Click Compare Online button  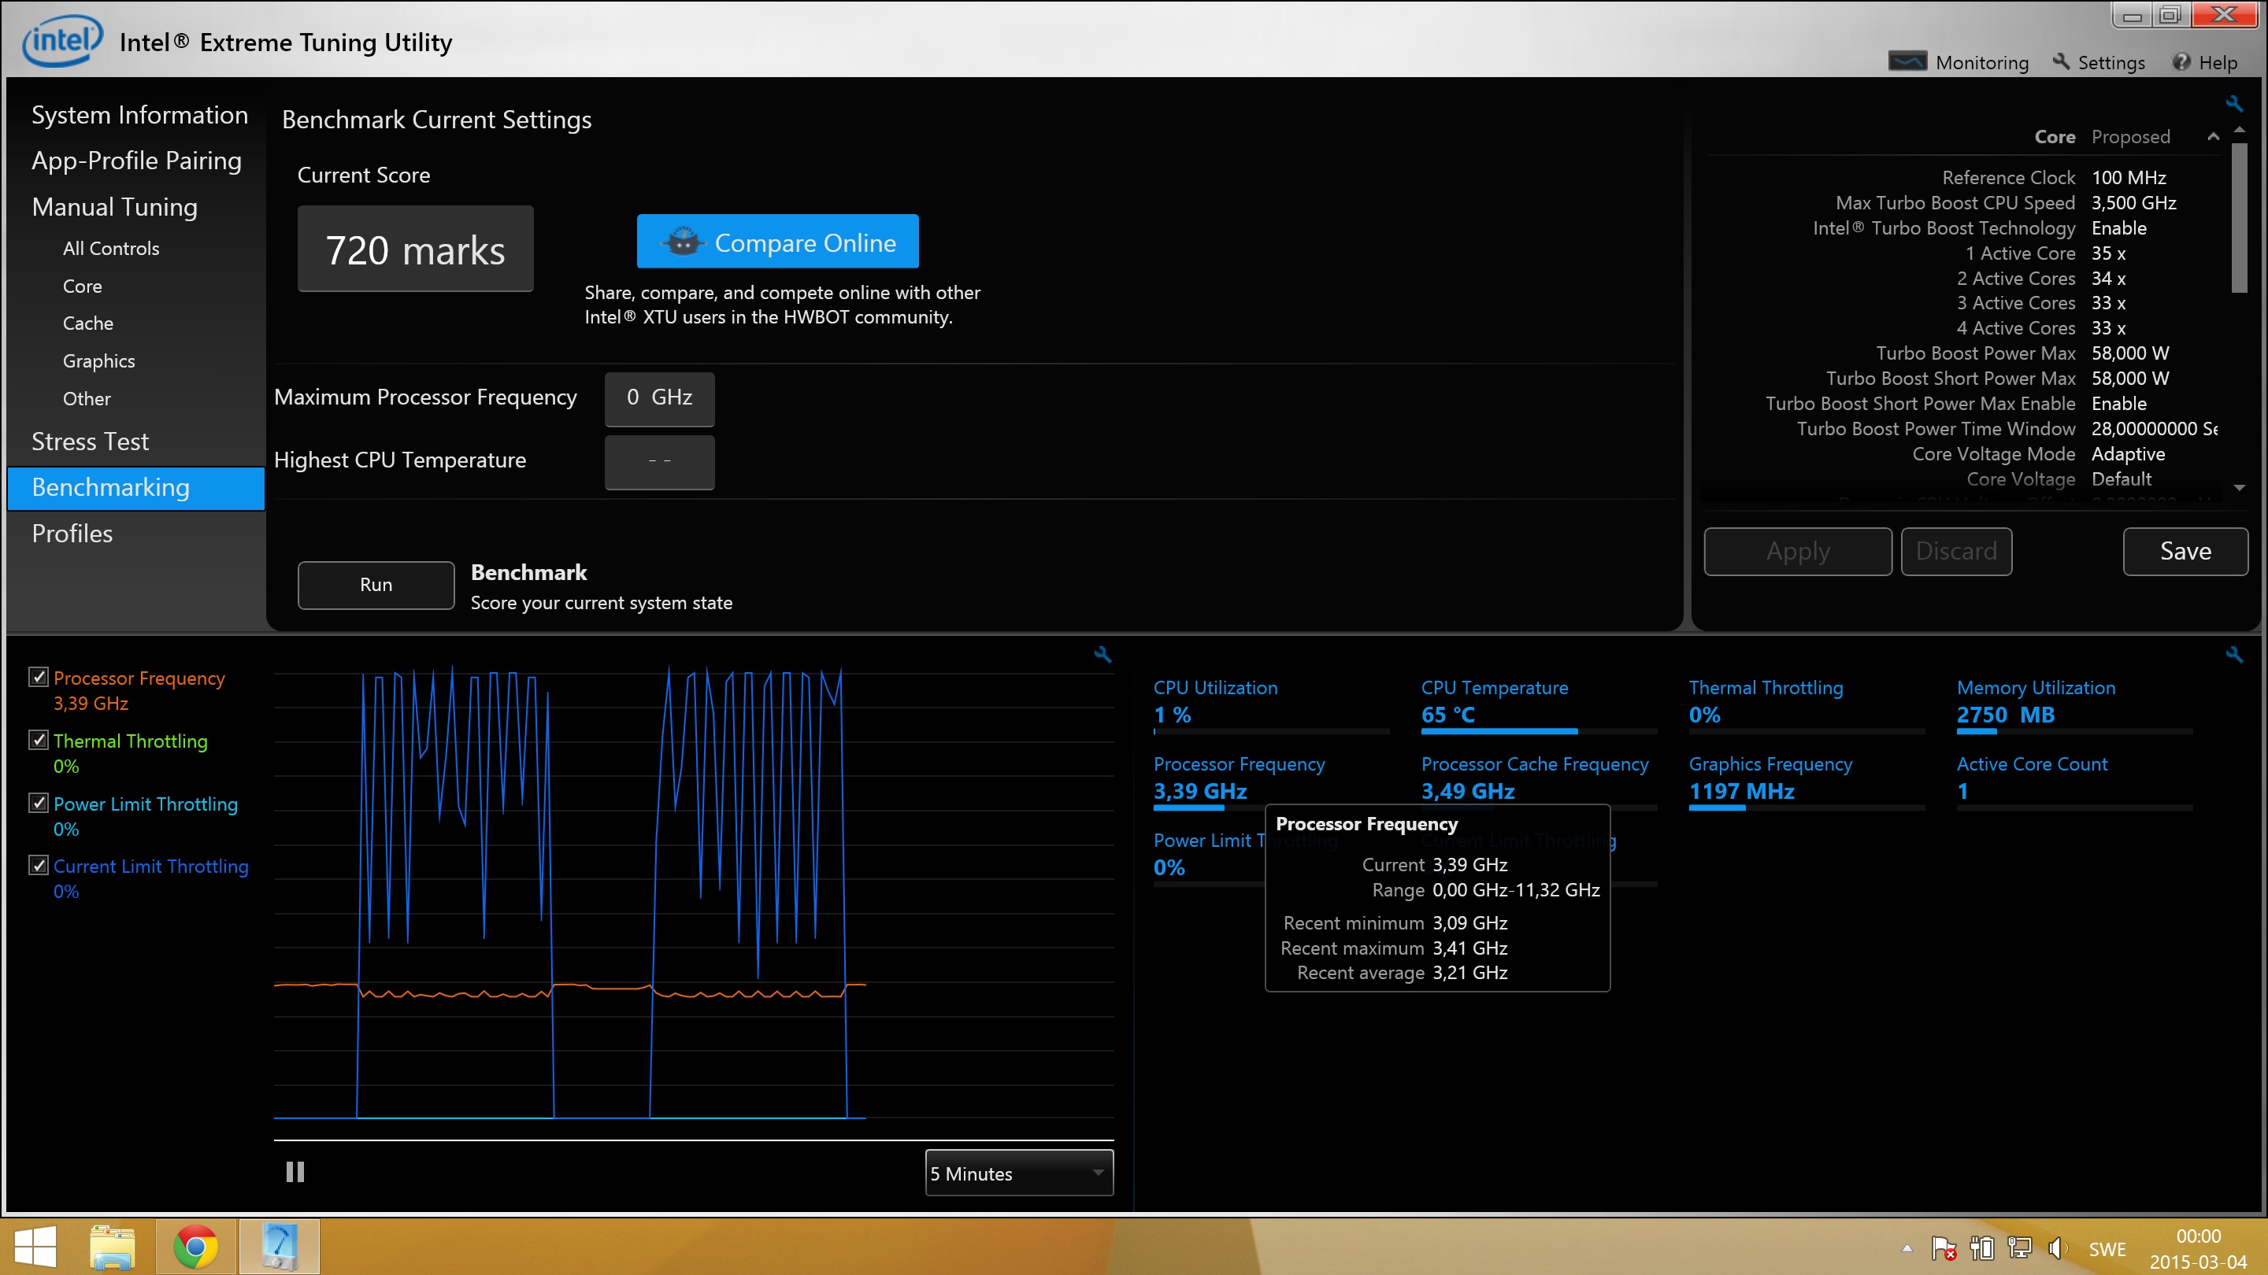777,241
